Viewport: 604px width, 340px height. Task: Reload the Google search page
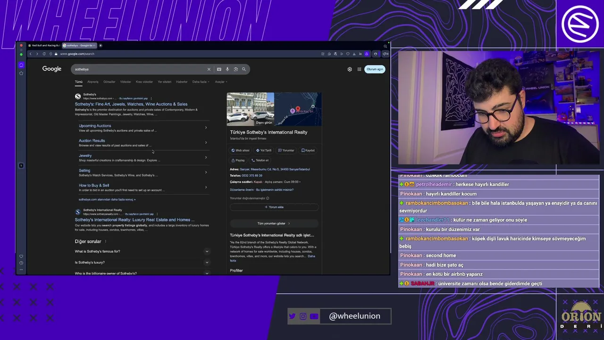pyautogui.click(x=44, y=54)
